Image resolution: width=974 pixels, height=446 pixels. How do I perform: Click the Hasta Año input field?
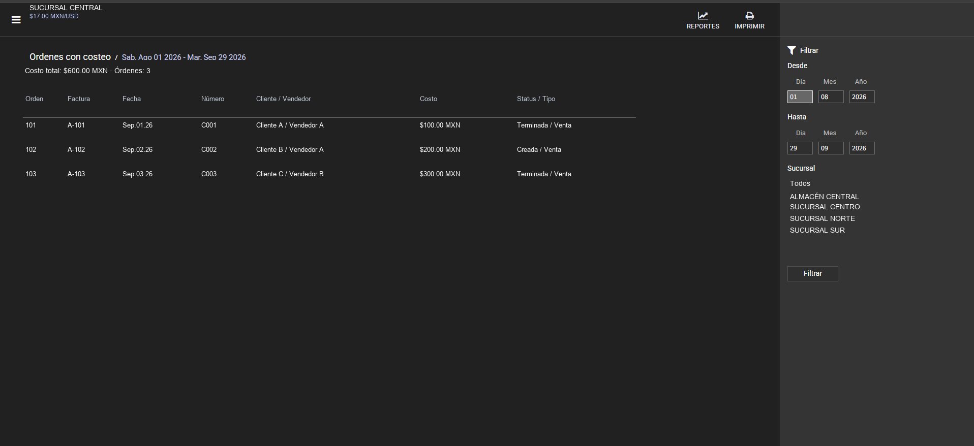pyautogui.click(x=862, y=148)
